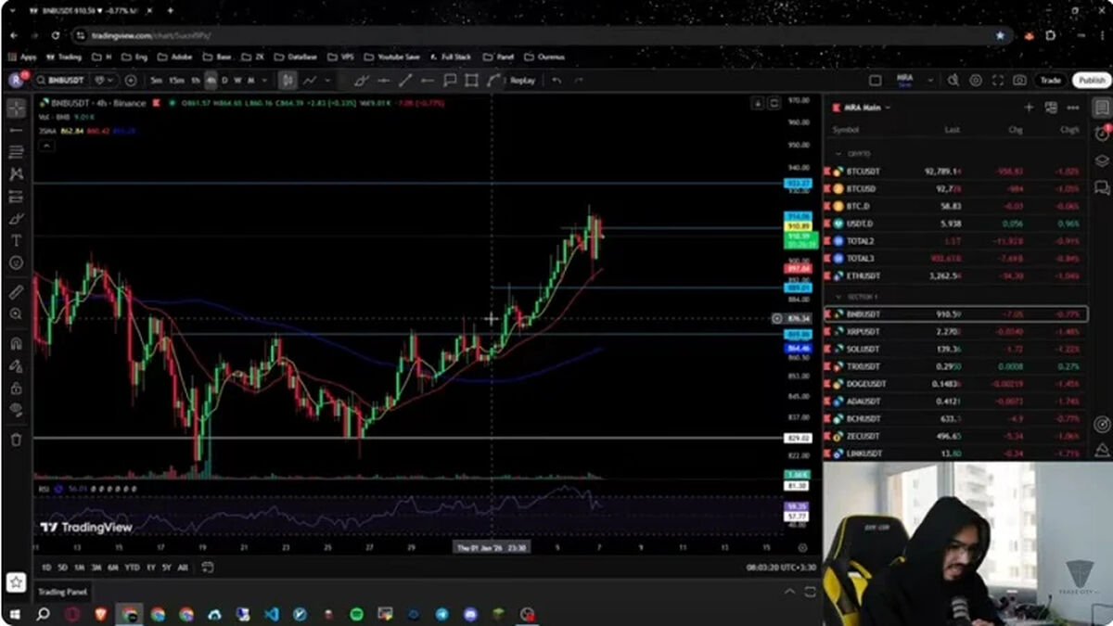Screen dimensions: 1113x626
Task: Select the 4h timeframe
Action: pyautogui.click(x=211, y=81)
